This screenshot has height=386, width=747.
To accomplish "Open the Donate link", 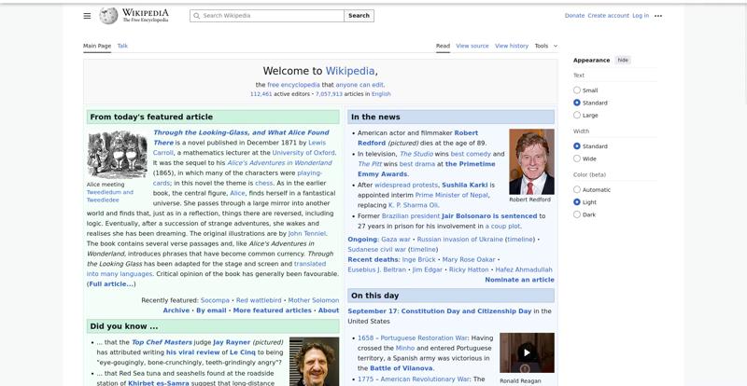I will (574, 16).
